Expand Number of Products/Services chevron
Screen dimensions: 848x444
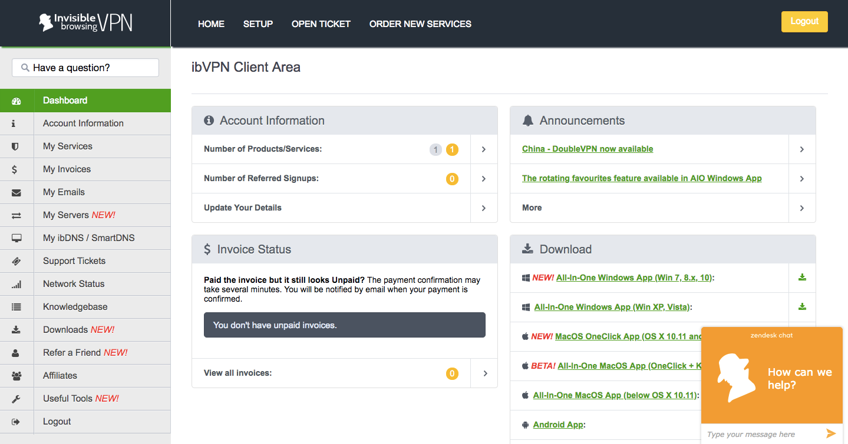[x=484, y=149]
